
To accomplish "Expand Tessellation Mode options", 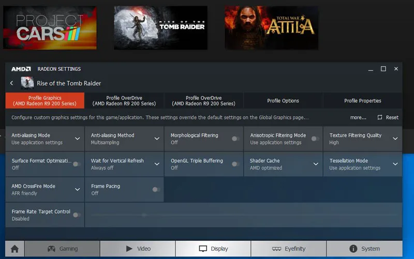I will 395,164.
